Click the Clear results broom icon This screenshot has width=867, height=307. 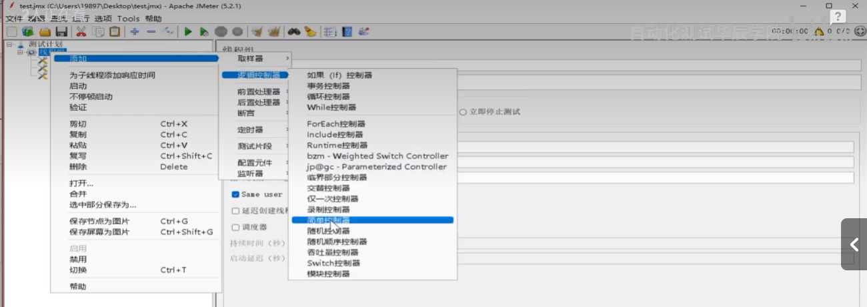[x=257, y=31]
